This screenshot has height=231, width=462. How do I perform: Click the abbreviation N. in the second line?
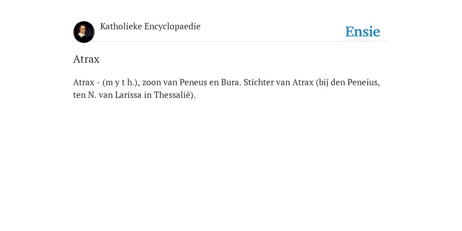point(92,95)
